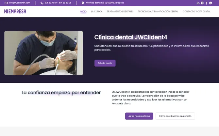Screen dimensions: 219x136
Task: Click heading La confianza empieza por entender
Action: tap(61, 93)
